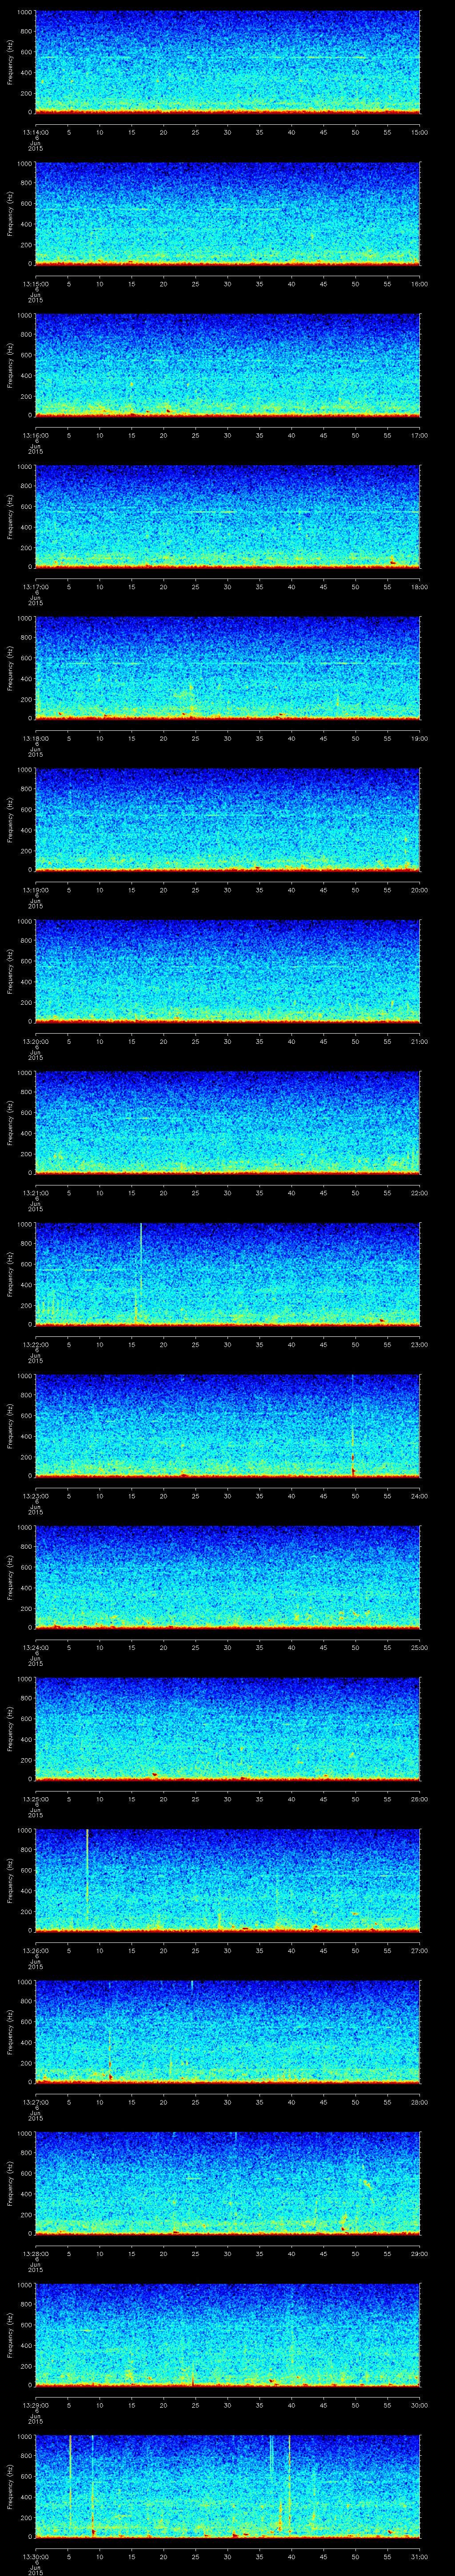Select the spectrogram panel starting at 13:18:00
455x2576 pixels.
(228, 668)
